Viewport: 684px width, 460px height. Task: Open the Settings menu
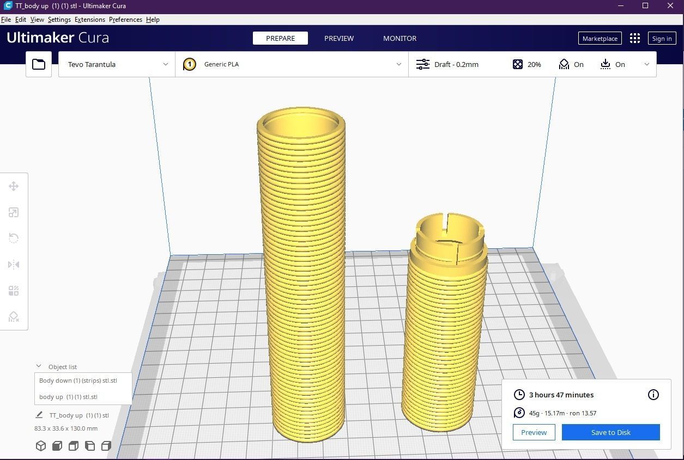59,20
